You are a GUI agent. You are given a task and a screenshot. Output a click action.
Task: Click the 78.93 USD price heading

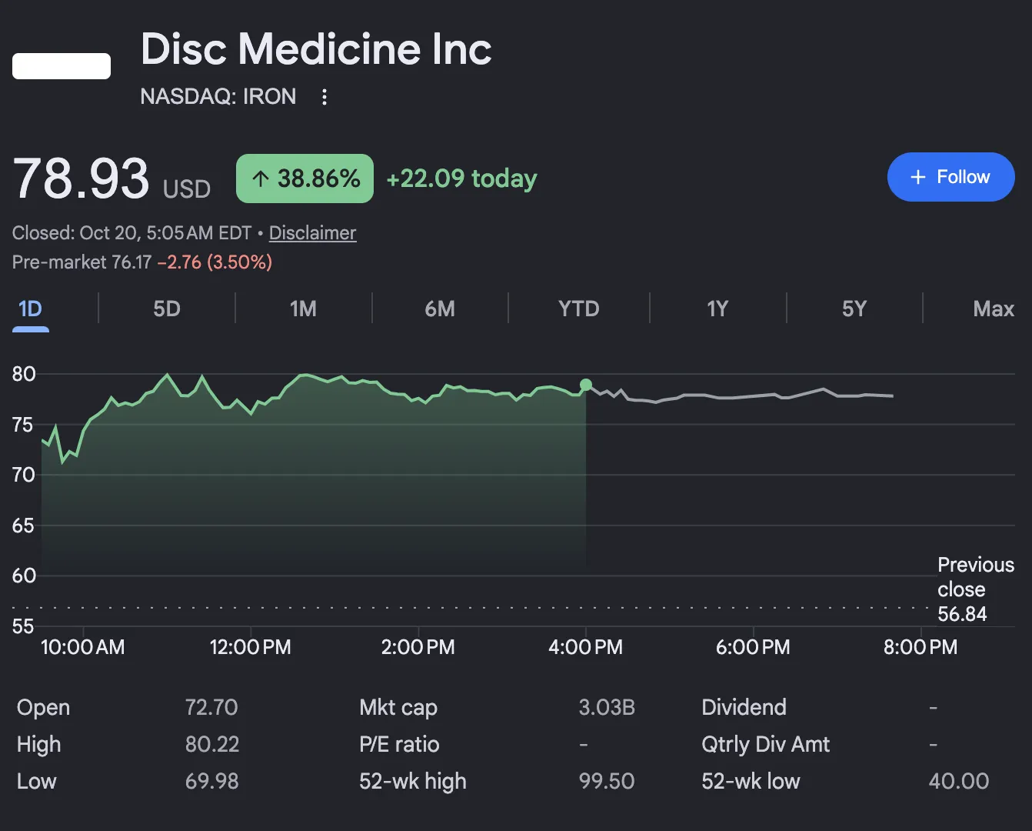pyautogui.click(x=112, y=179)
